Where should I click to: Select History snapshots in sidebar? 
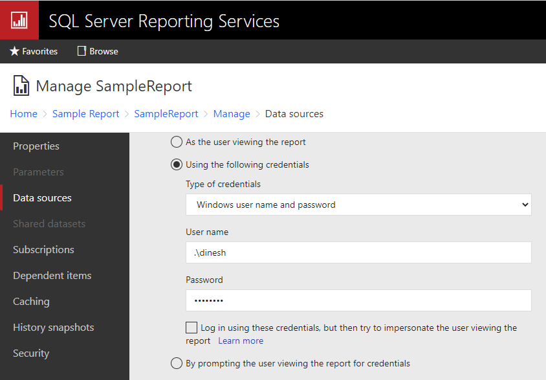[x=53, y=328]
